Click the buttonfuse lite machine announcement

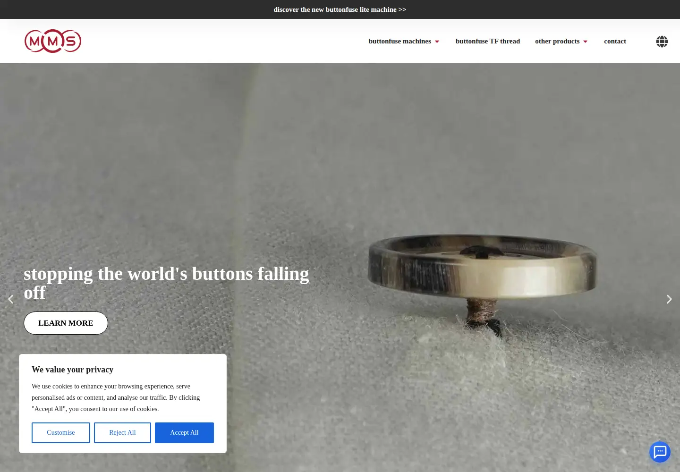(x=340, y=9)
